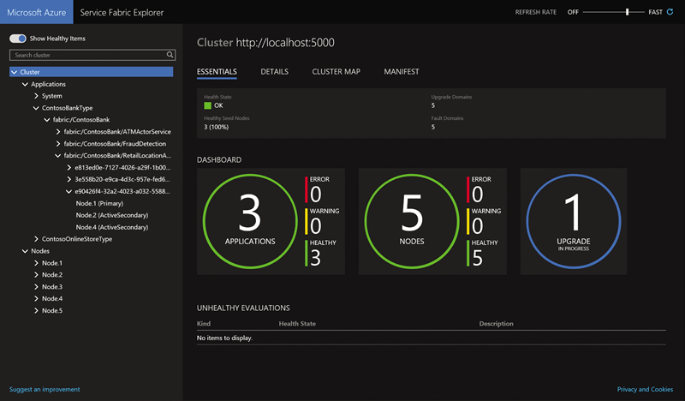Image resolution: width=685 pixels, height=401 pixels.
Task: Click the Description column header
Action: click(x=497, y=324)
